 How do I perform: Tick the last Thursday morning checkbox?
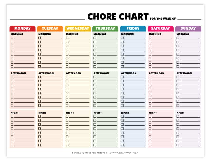(95, 66)
